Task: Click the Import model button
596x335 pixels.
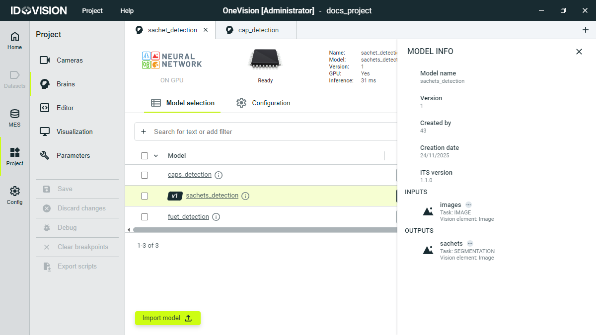Action: [x=167, y=318]
